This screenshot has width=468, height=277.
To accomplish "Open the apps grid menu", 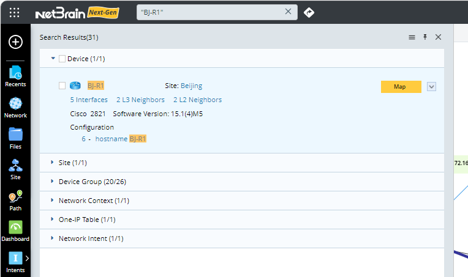I will [14, 12].
